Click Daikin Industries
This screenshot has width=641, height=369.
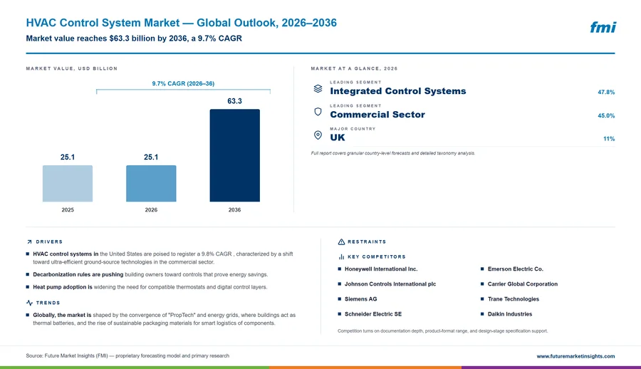[510, 314]
